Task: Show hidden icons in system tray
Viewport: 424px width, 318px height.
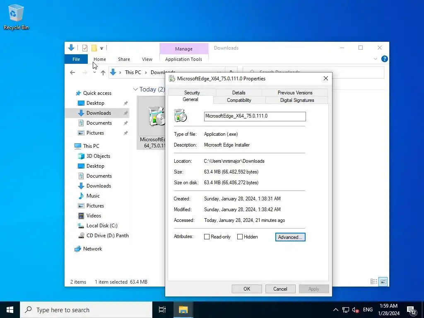Action: pos(335,310)
